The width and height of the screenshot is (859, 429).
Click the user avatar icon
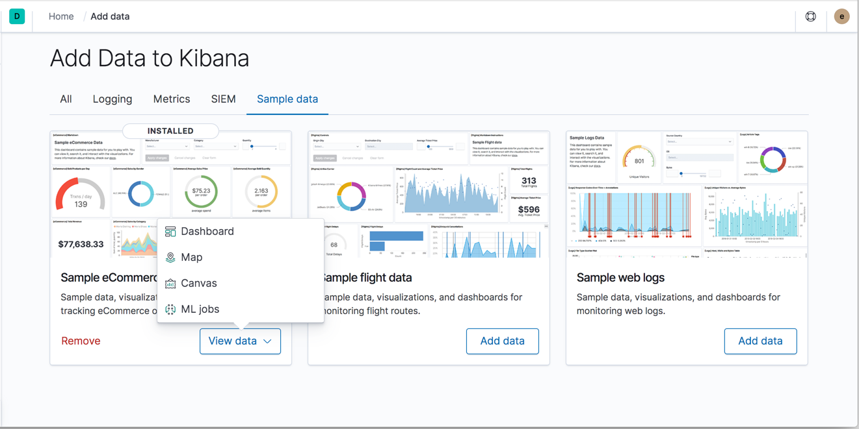841,16
